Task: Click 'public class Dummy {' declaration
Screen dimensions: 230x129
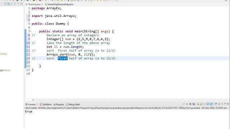Action: (50, 24)
